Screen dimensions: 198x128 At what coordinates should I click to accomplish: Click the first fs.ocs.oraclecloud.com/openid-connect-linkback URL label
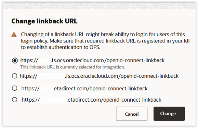(92, 61)
